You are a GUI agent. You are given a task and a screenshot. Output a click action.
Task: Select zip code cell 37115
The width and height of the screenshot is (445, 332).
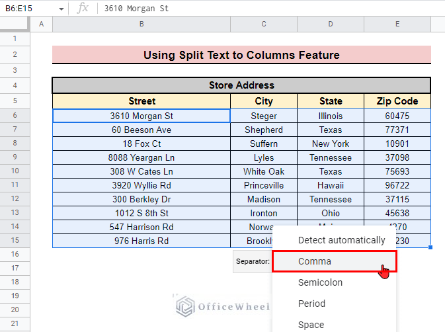click(397, 199)
